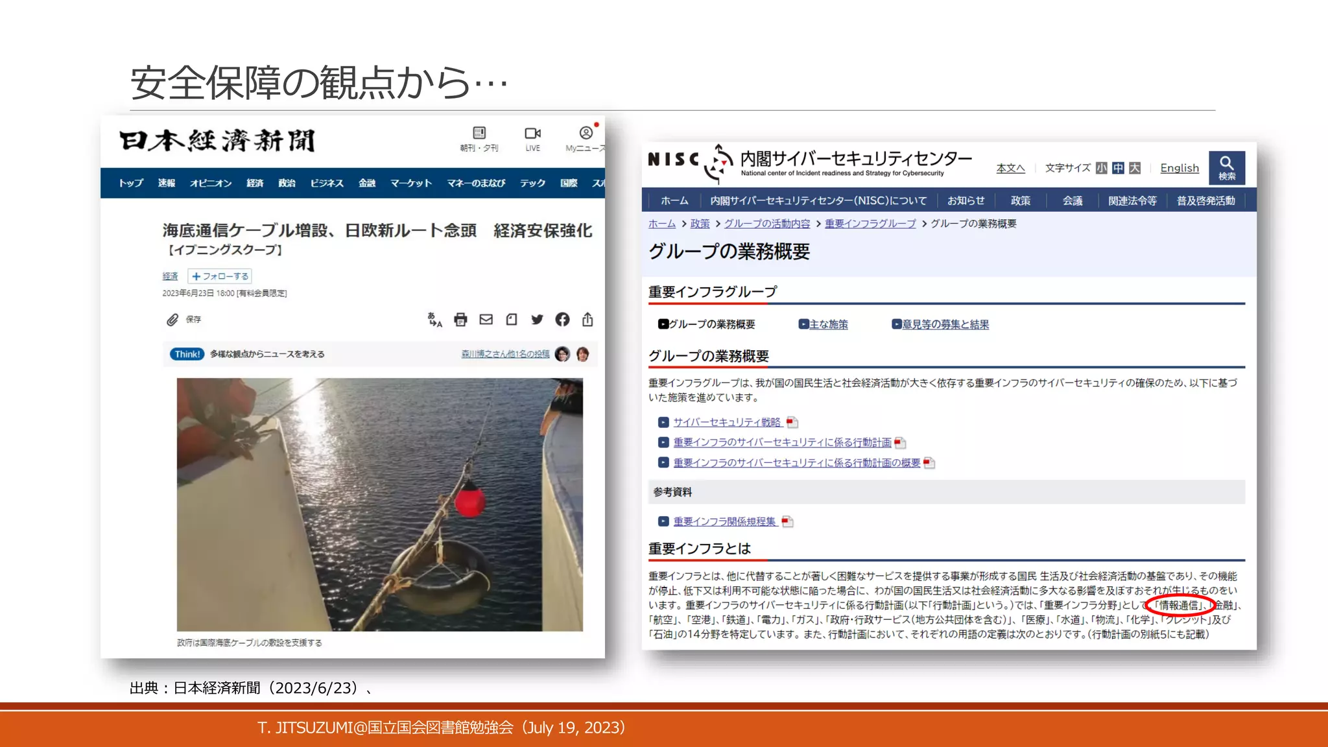The height and width of the screenshot is (747, 1328).
Task: Open 速報 in the Nikkei nav bar
Action: pos(167,183)
